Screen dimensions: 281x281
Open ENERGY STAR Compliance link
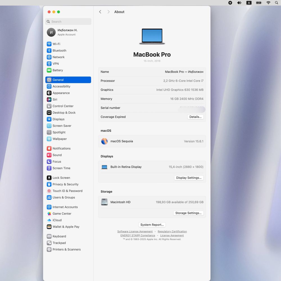[x=138, y=235]
